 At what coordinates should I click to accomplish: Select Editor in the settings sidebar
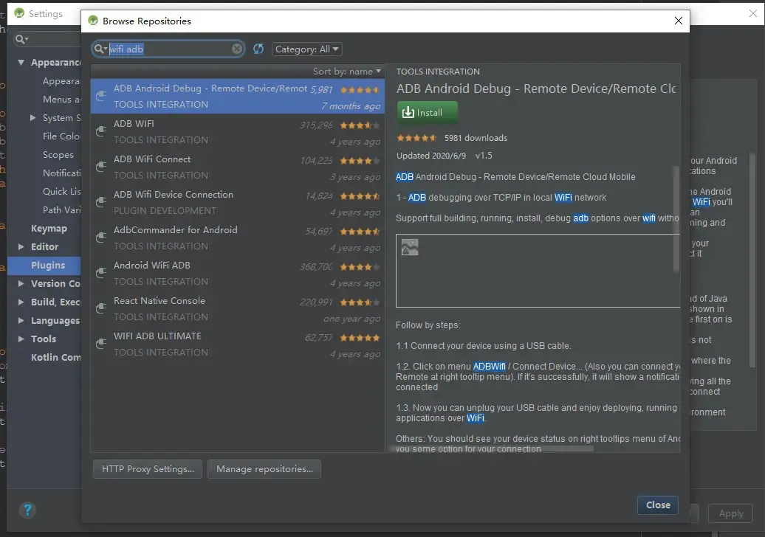pyautogui.click(x=43, y=246)
